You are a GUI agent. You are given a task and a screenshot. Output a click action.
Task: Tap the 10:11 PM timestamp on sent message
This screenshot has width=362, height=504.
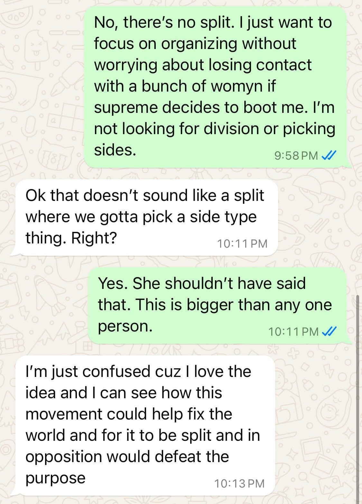point(293,331)
